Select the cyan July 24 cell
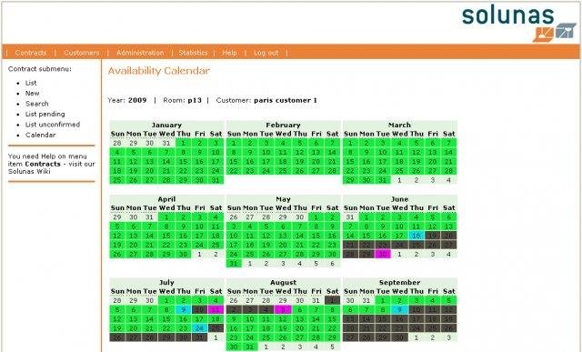The image size is (582, 352). (200, 327)
